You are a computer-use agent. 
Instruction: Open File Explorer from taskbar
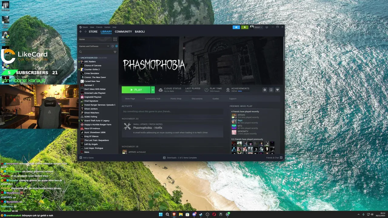point(181,214)
